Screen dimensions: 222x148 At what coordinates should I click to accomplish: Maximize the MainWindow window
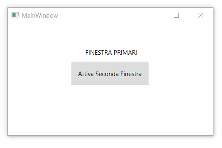(176, 15)
